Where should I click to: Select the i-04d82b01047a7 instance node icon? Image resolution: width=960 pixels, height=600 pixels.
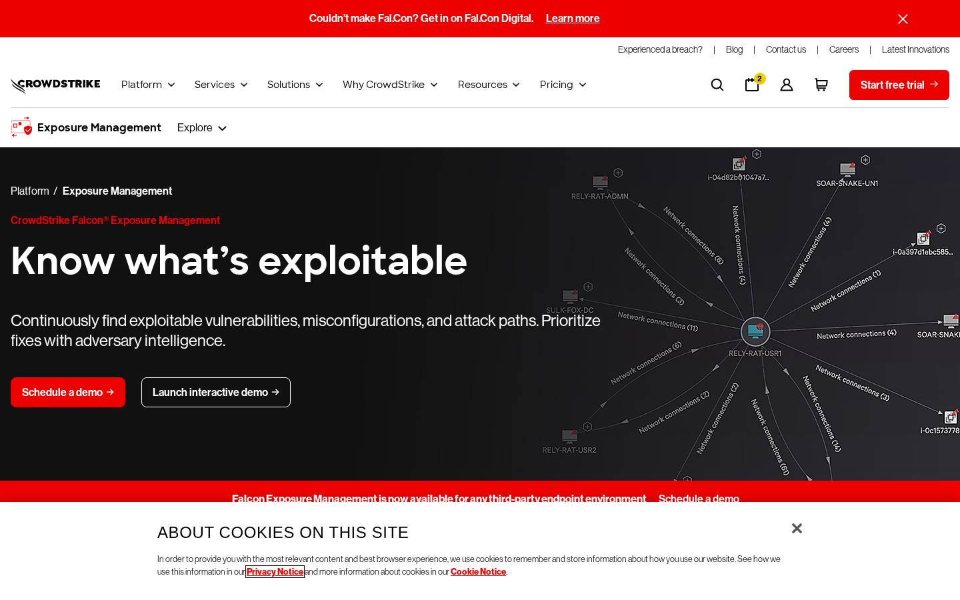pos(739,163)
